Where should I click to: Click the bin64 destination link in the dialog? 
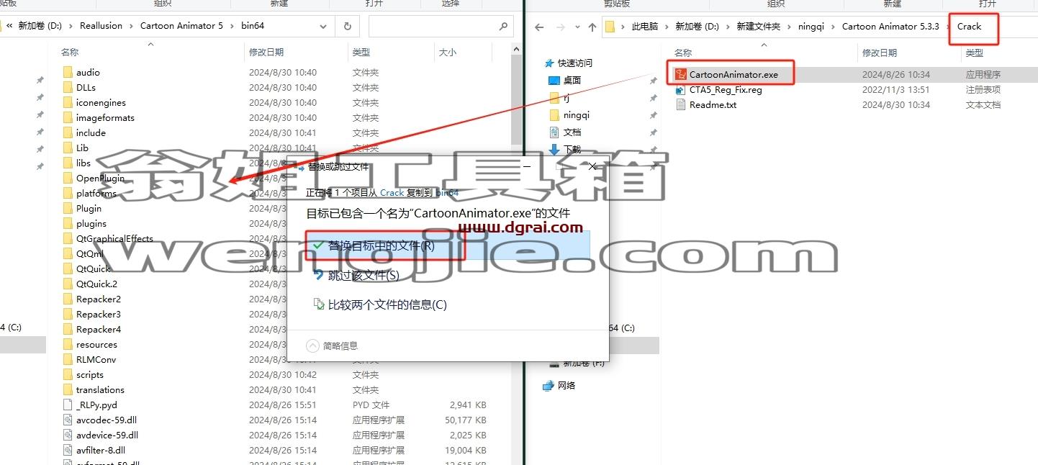tap(447, 193)
